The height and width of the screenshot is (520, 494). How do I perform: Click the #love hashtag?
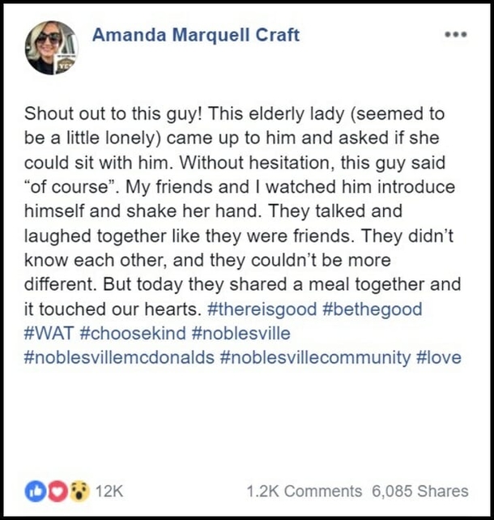coord(438,357)
